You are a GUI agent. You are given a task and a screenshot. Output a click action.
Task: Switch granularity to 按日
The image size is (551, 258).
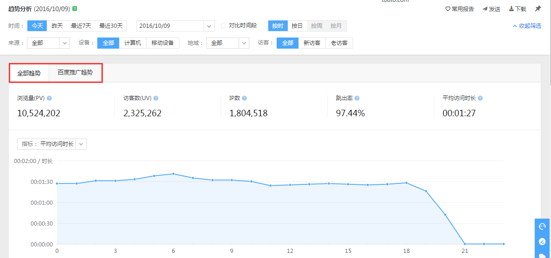(297, 26)
